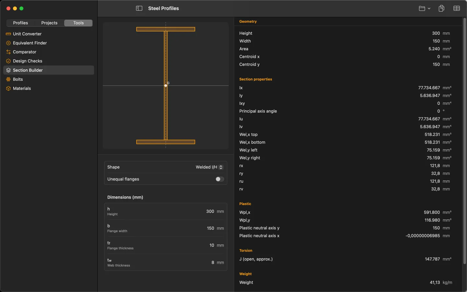The image size is (467, 292).
Task: Click the Wel,y left value 75.159
Action: 433,150
